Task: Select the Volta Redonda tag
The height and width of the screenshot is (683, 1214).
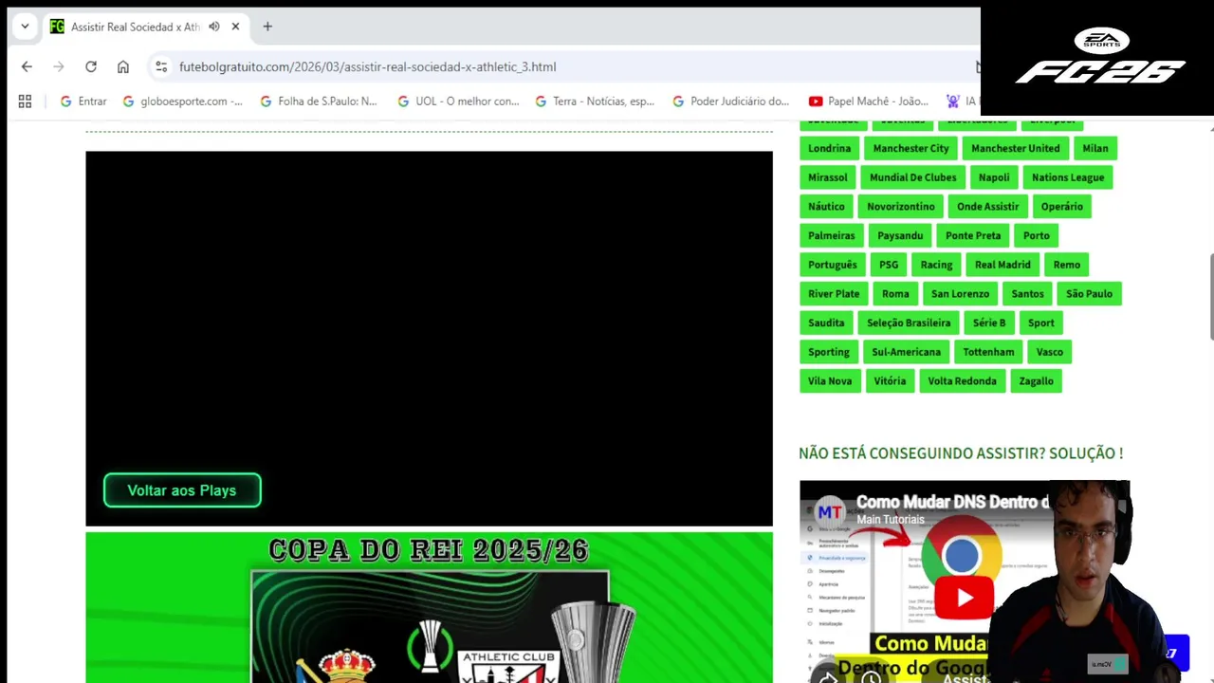Action: pos(962,381)
